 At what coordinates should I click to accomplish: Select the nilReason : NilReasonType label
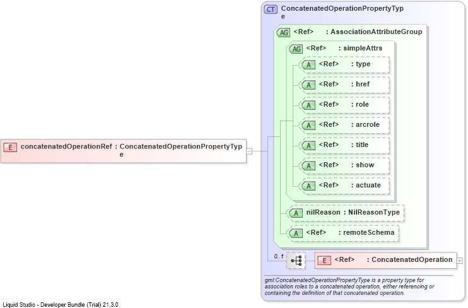pyautogui.click(x=353, y=213)
